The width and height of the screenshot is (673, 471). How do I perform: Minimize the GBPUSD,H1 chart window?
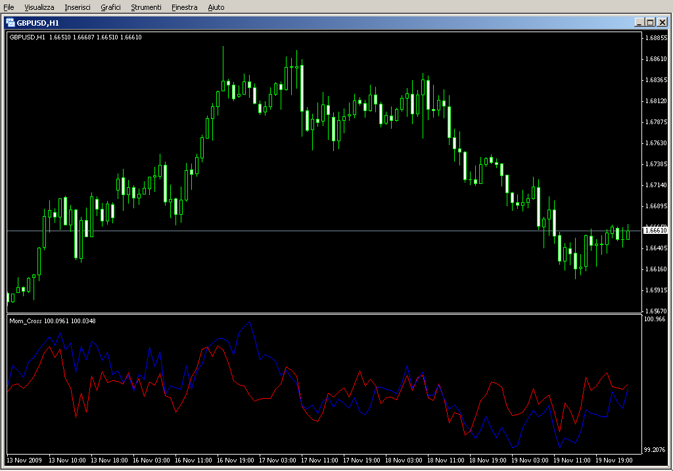639,22
